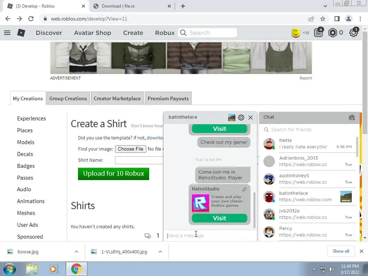Click the game thumbnail in batintheface chat header

point(231,118)
